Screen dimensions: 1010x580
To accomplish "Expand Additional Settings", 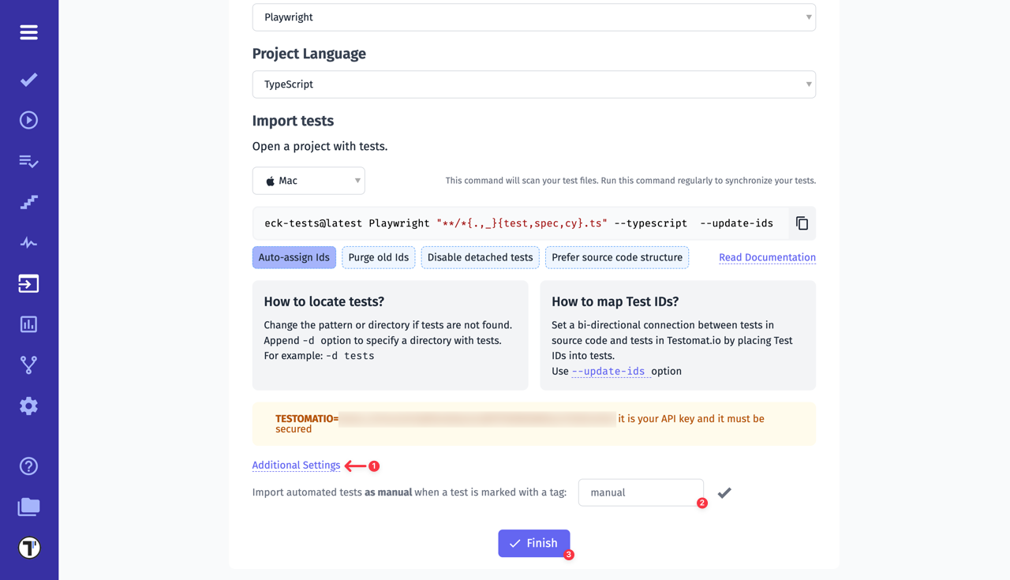I will point(296,465).
